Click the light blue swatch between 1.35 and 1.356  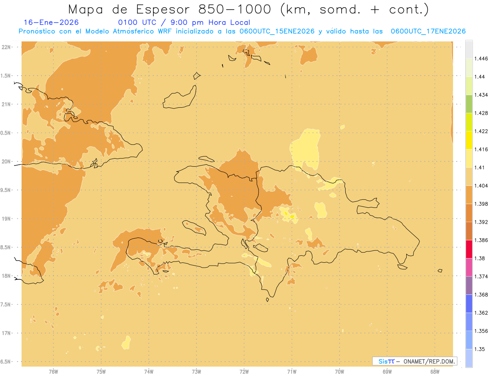[469, 340]
